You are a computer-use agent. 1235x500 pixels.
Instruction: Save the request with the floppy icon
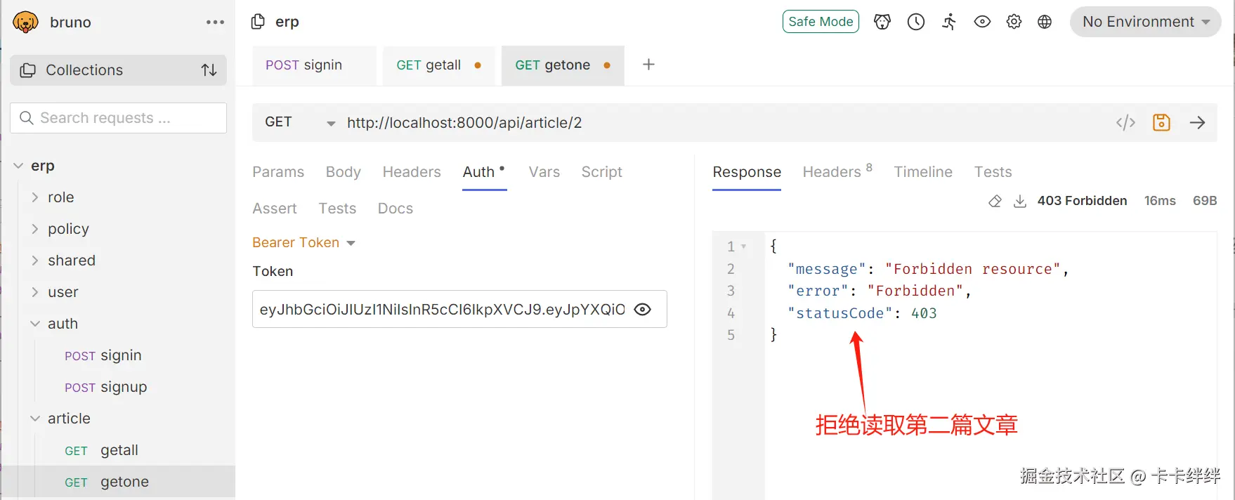point(1161,122)
